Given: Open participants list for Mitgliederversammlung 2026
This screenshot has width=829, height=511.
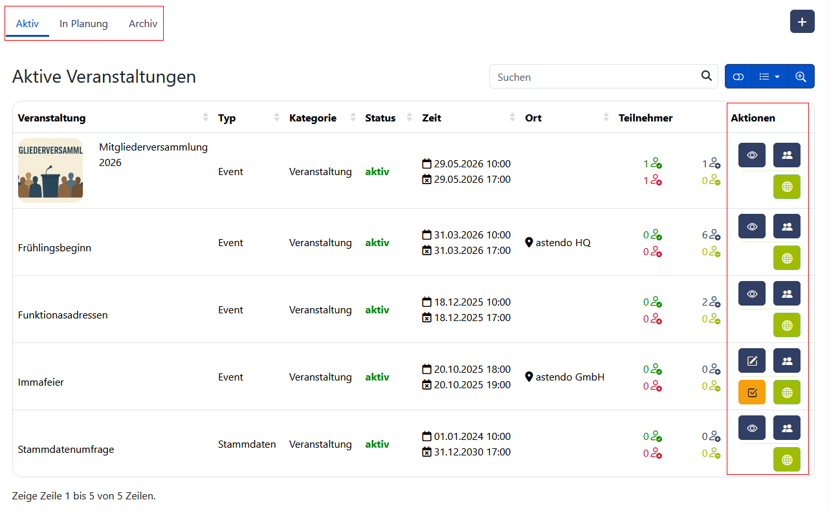Looking at the screenshot, I should pyautogui.click(x=787, y=155).
